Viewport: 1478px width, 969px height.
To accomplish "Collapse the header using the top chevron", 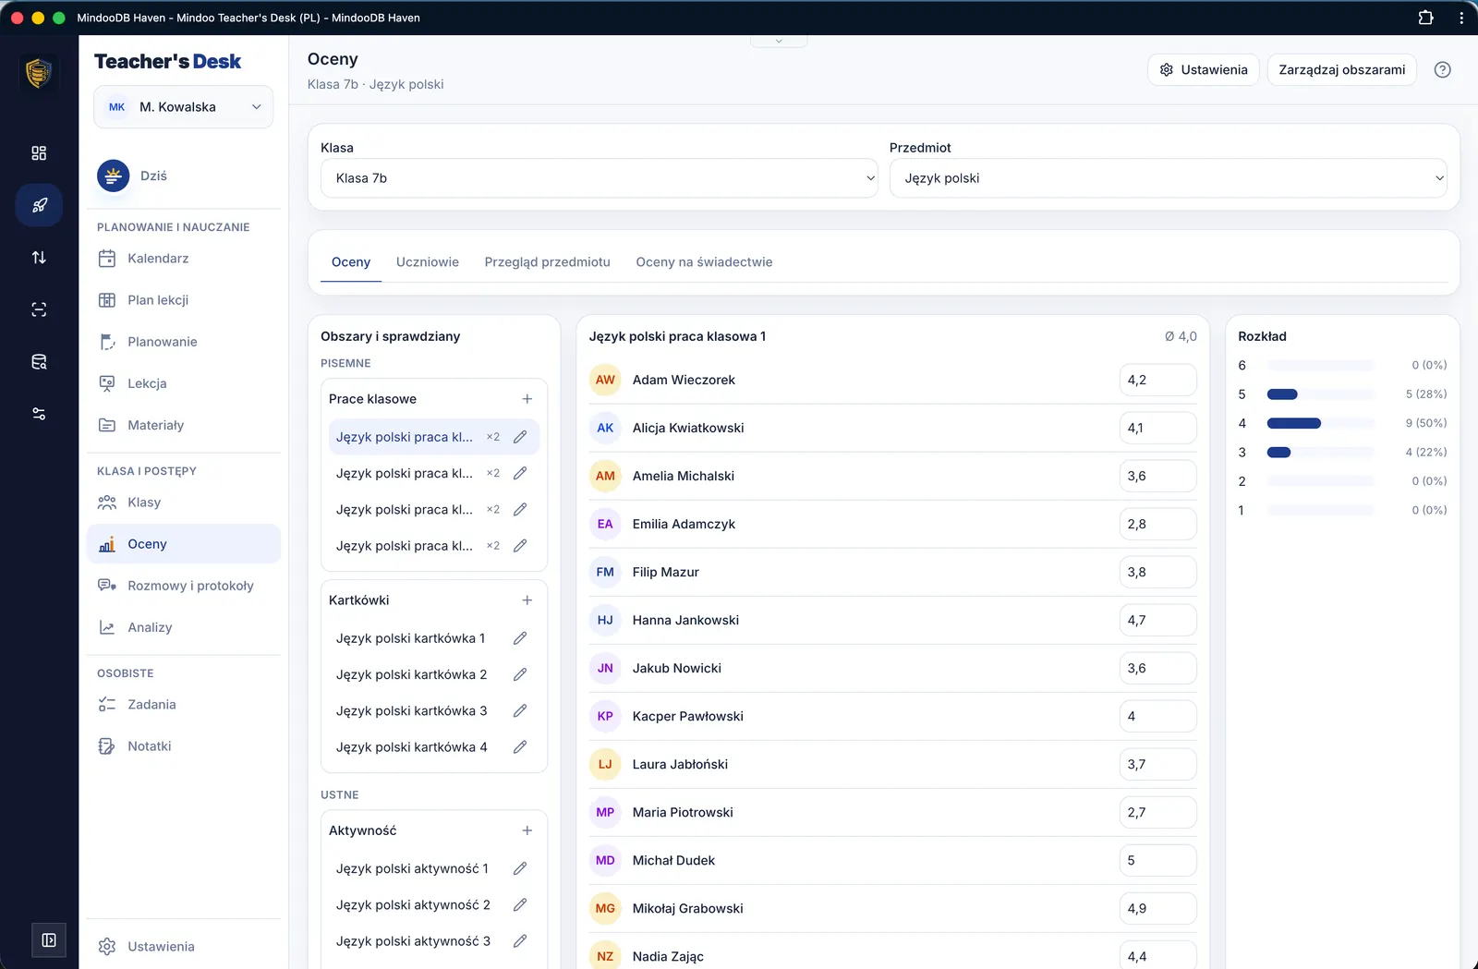I will pyautogui.click(x=779, y=41).
